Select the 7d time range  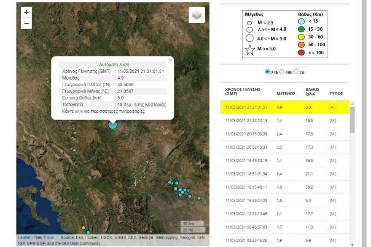tap(296, 72)
